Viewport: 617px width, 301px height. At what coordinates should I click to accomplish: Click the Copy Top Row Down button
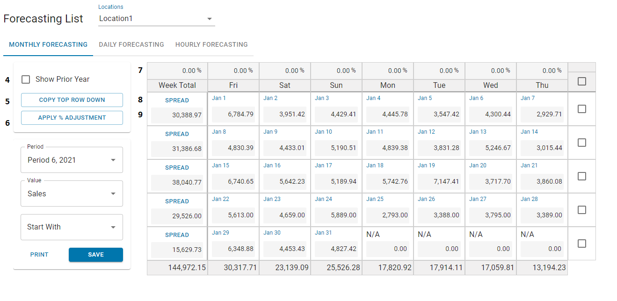point(72,100)
